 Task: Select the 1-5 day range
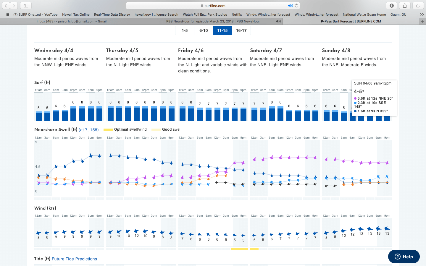[x=185, y=30]
